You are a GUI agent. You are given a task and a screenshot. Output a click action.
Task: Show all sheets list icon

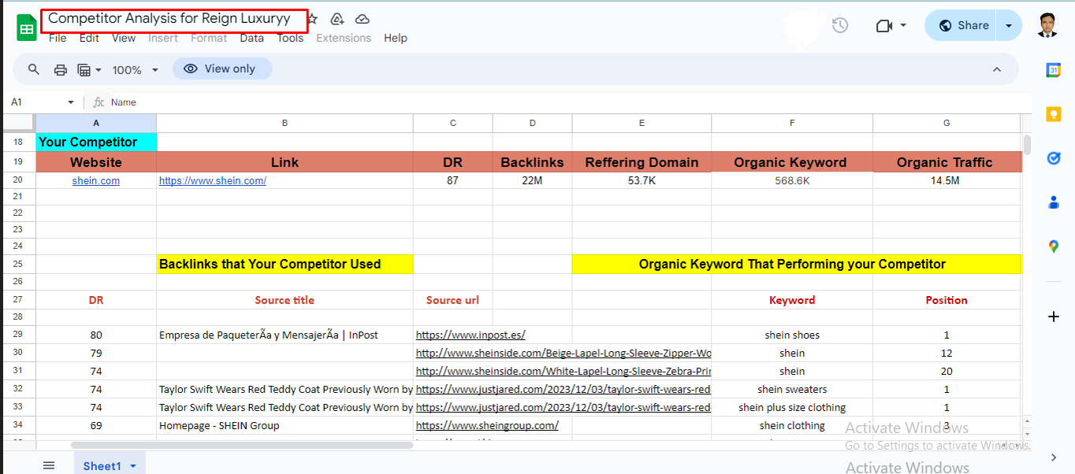click(49, 465)
